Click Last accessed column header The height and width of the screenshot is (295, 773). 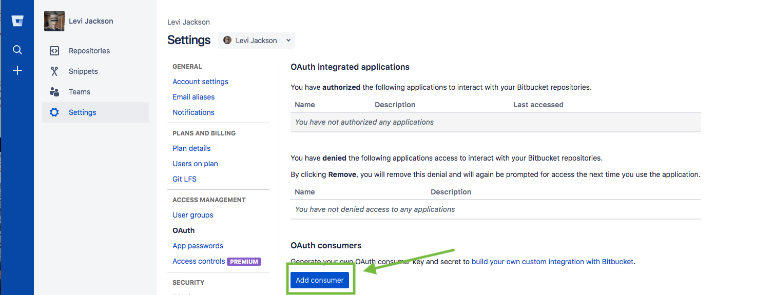(538, 105)
